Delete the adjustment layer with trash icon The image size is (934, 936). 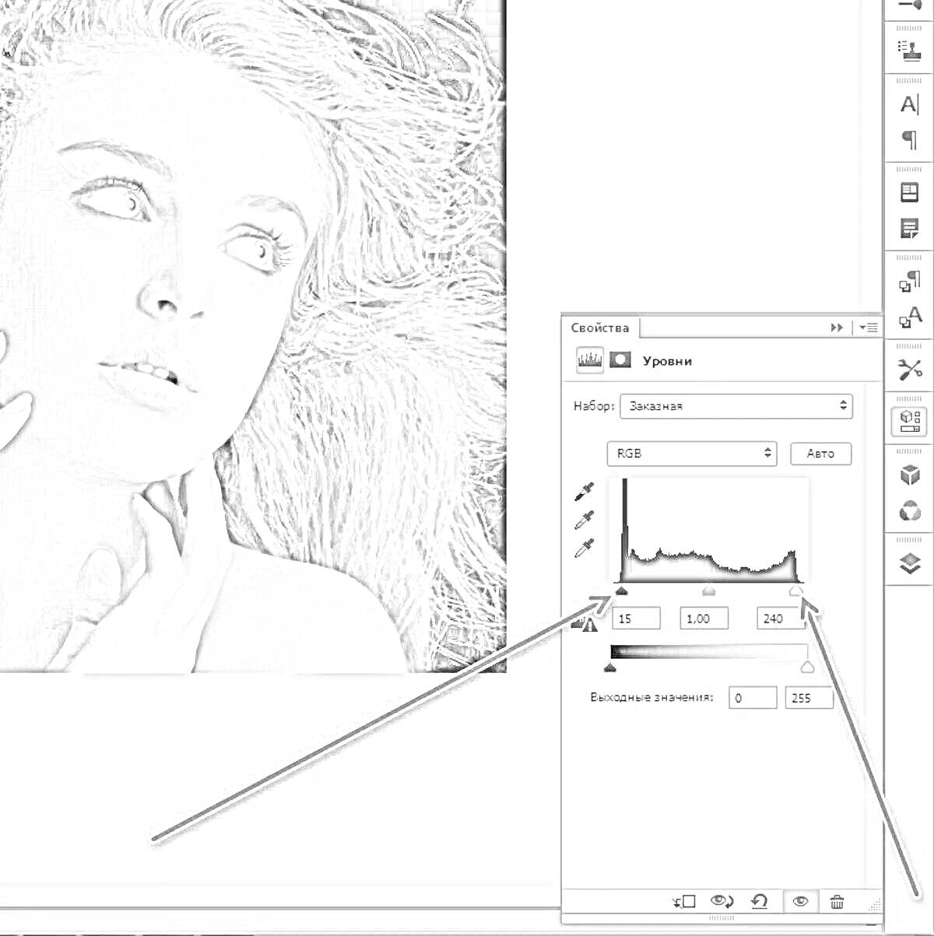coord(837,902)
